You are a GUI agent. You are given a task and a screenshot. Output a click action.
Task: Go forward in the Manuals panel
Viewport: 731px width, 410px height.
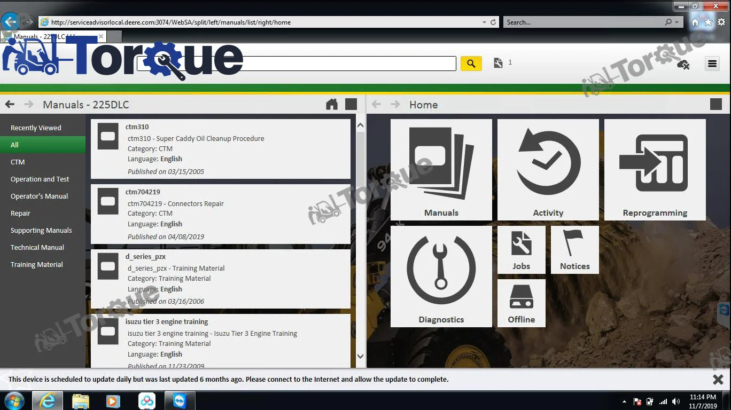click(x=29, y=104)
